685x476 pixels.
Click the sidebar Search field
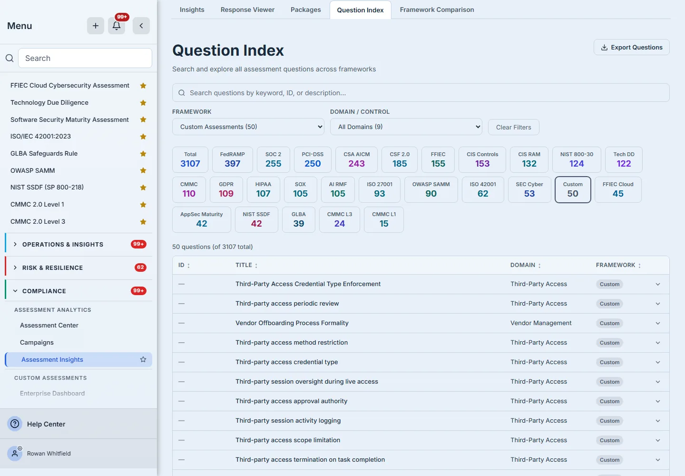click(x=85, y=58)
